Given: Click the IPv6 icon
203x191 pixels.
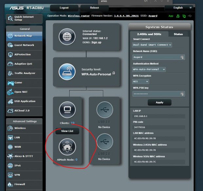Looking at the screenshot, I should click(x=10, y=165).
